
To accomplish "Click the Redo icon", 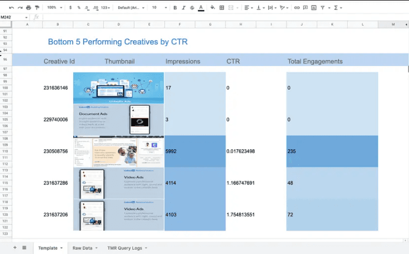I will pos(20,8).
